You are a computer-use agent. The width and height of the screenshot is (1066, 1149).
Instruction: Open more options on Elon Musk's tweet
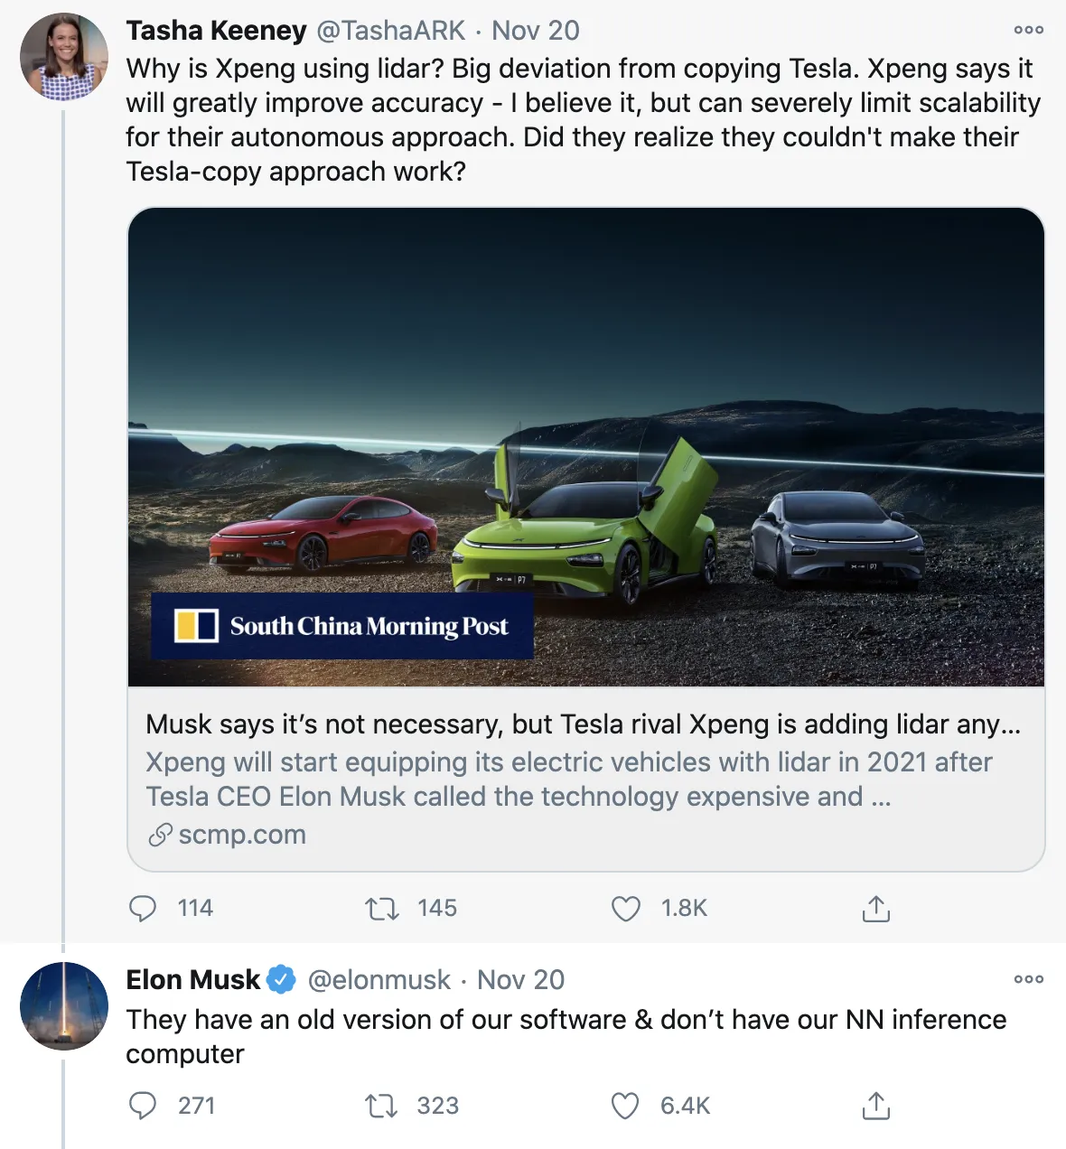[1028, 979]
